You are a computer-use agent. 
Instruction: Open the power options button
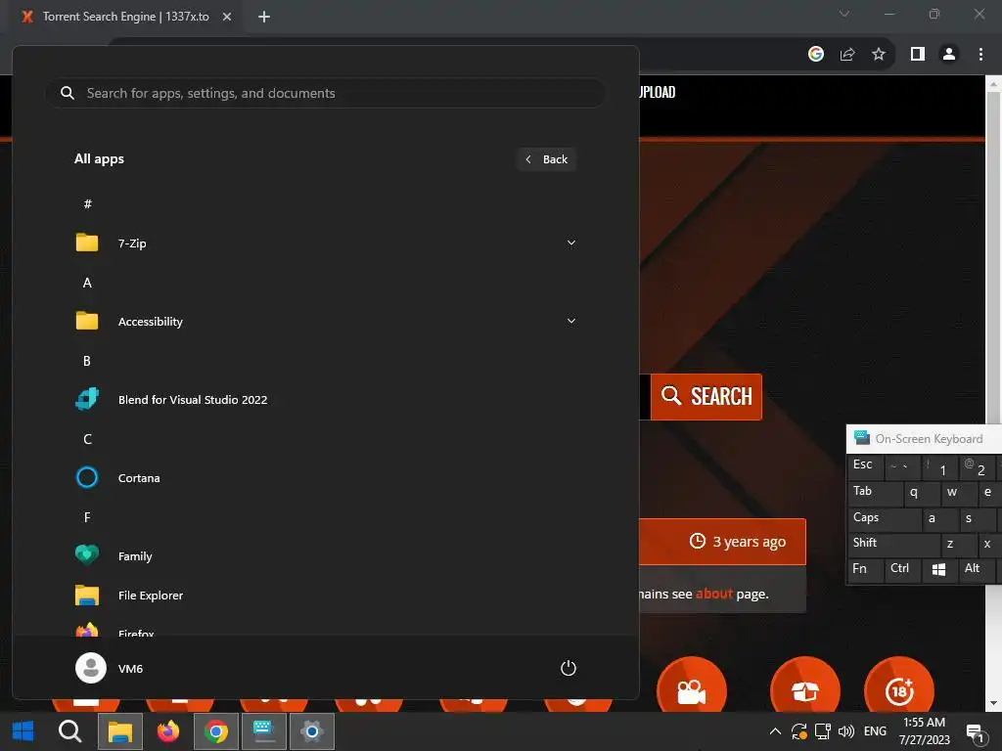click(569, 668)
